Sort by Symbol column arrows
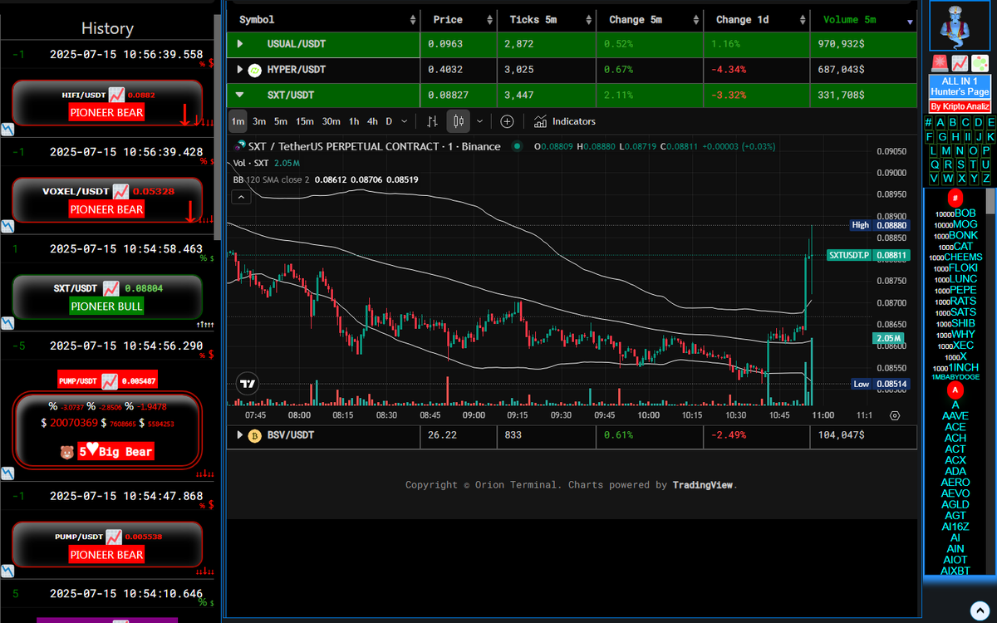 (x=415, y=20)
